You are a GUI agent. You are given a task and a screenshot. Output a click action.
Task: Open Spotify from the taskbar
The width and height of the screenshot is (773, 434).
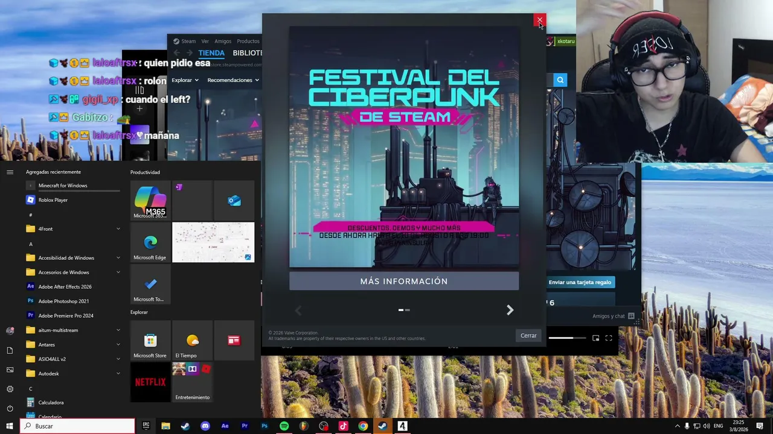(284, 426)
